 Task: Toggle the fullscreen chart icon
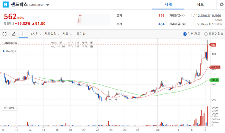point(5,34)
